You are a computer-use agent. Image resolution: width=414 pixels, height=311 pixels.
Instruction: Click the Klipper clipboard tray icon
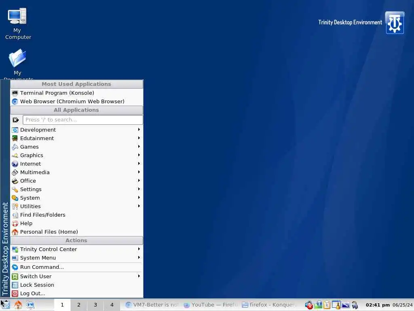tap(327, 305)
